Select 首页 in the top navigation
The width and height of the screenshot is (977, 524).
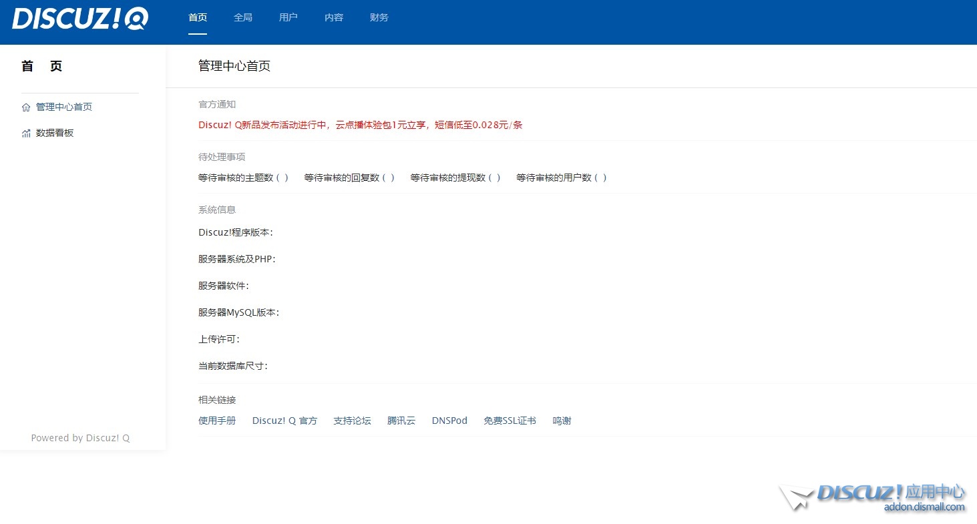click(198, 18)
